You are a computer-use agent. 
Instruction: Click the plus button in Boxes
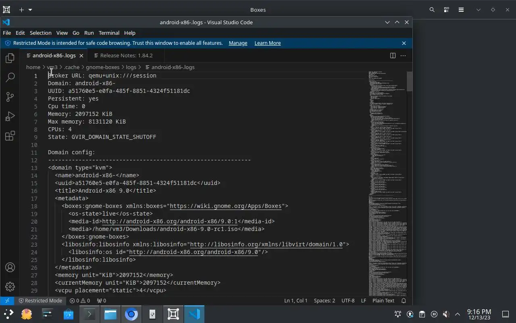tap(21, 10)
